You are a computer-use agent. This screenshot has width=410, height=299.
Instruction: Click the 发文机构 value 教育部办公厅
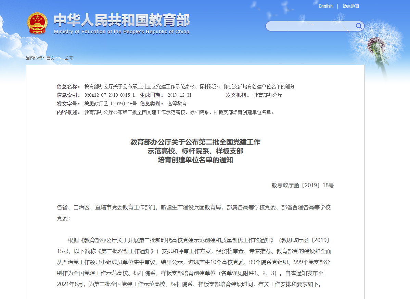click(x=268, y=95)
